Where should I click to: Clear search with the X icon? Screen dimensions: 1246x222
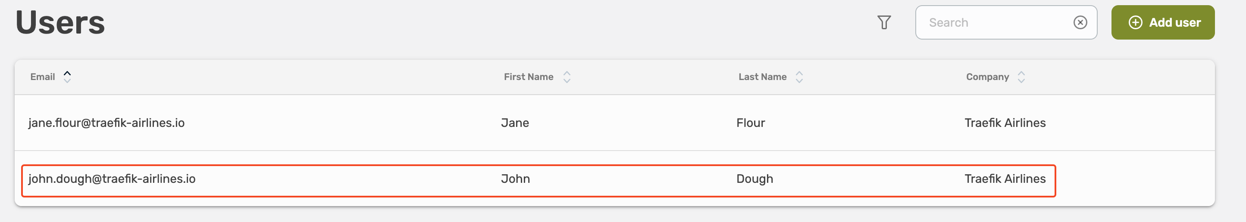click(1080, 23)
